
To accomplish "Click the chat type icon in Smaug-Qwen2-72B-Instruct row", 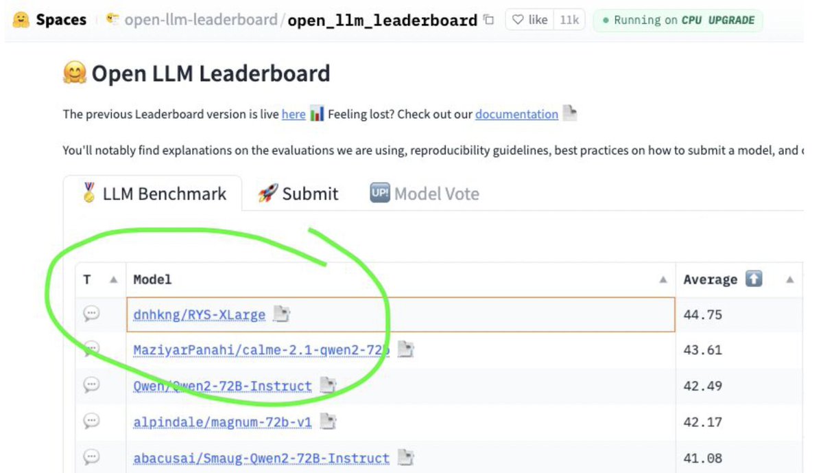I will tap(91, 457).
